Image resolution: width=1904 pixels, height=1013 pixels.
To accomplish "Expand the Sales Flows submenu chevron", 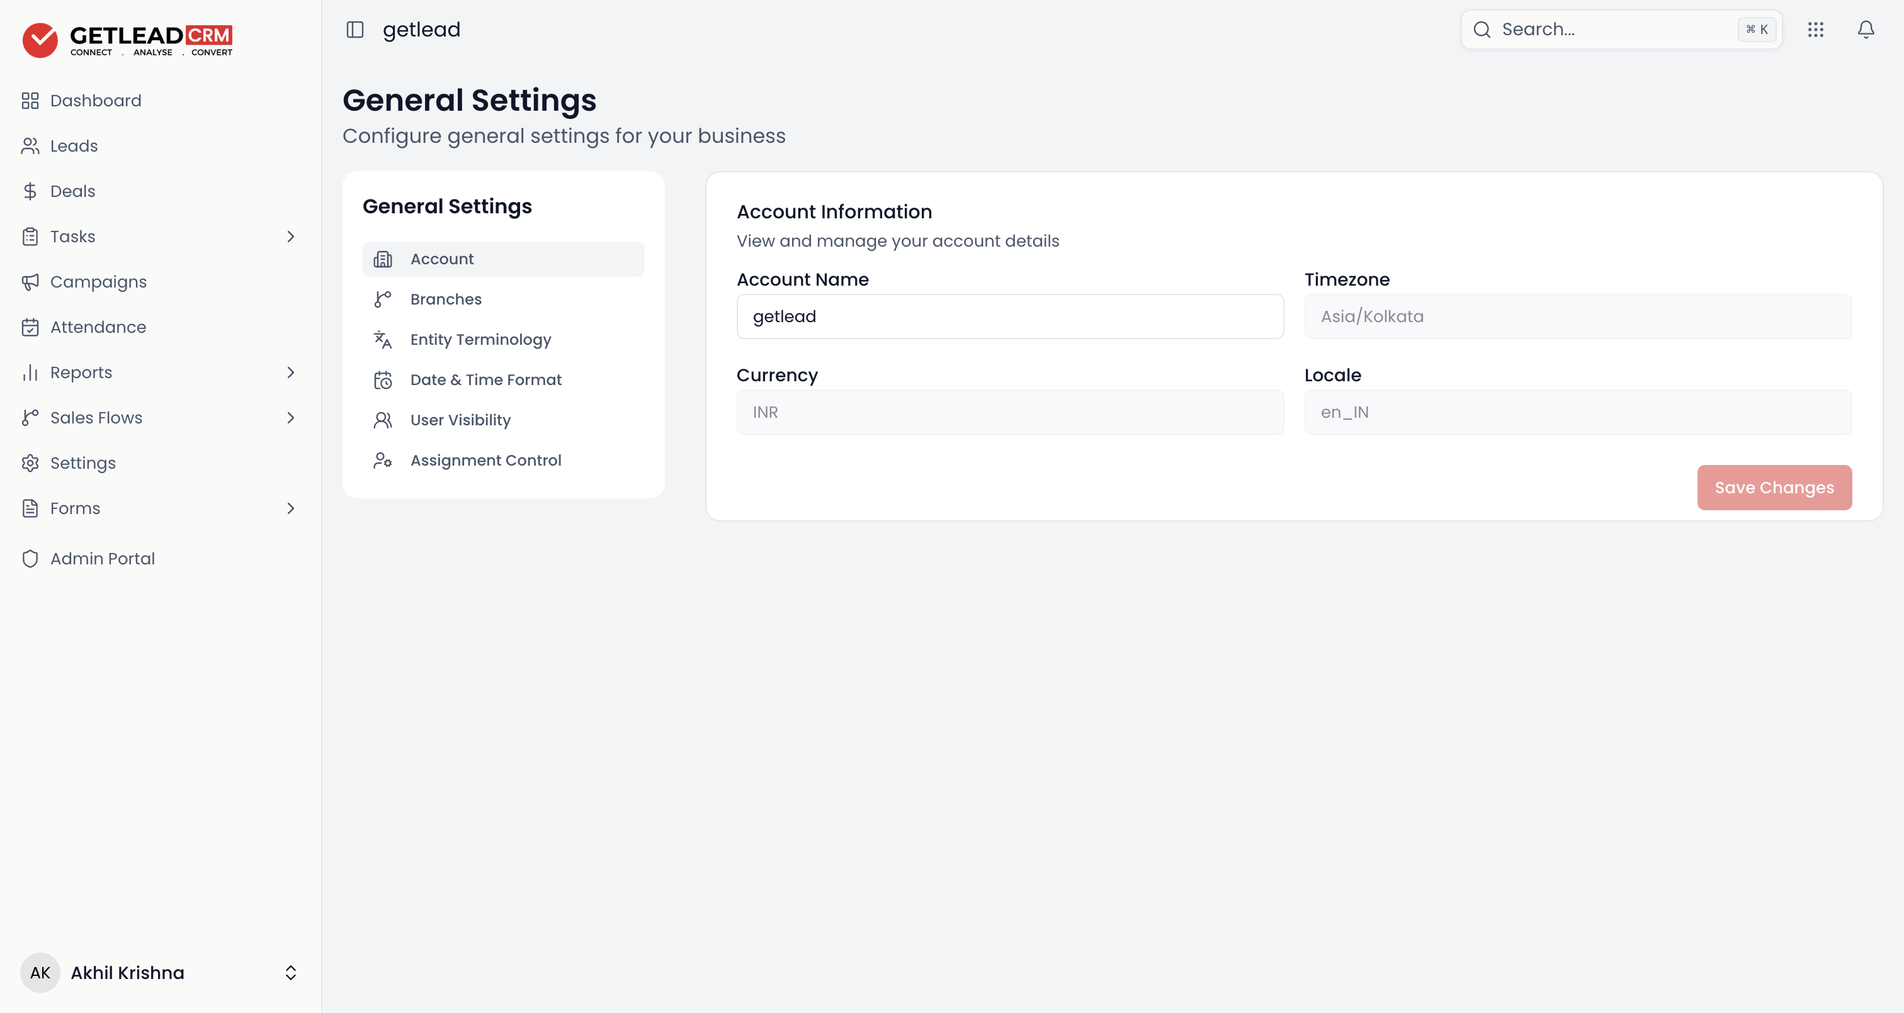I will pos(290,417).
